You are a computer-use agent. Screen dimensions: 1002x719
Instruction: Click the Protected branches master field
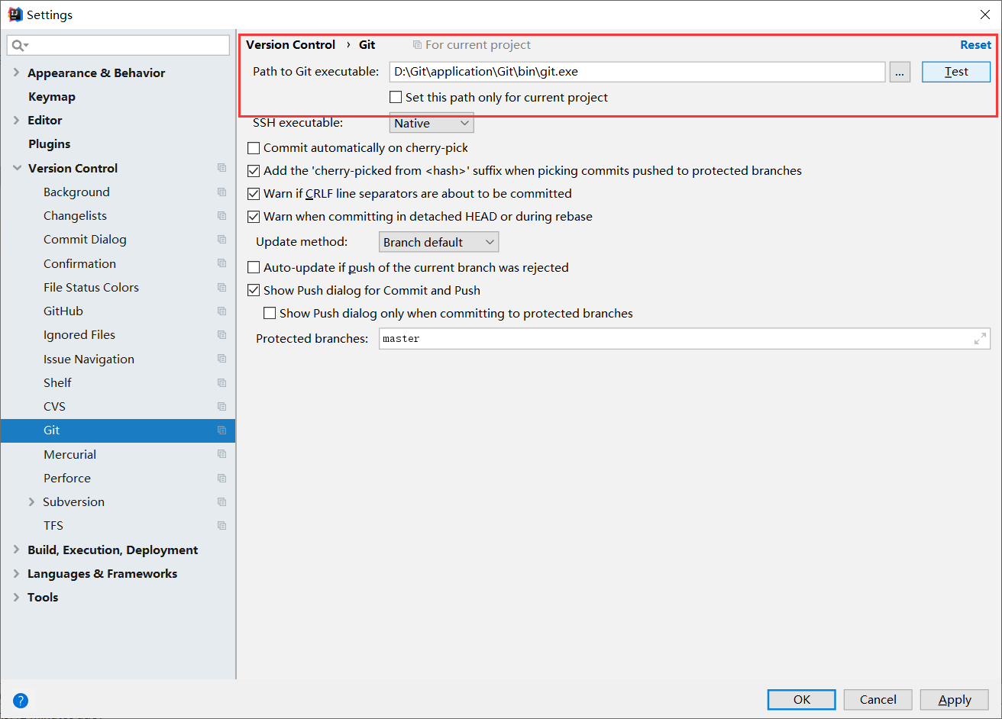click(684, 339)
